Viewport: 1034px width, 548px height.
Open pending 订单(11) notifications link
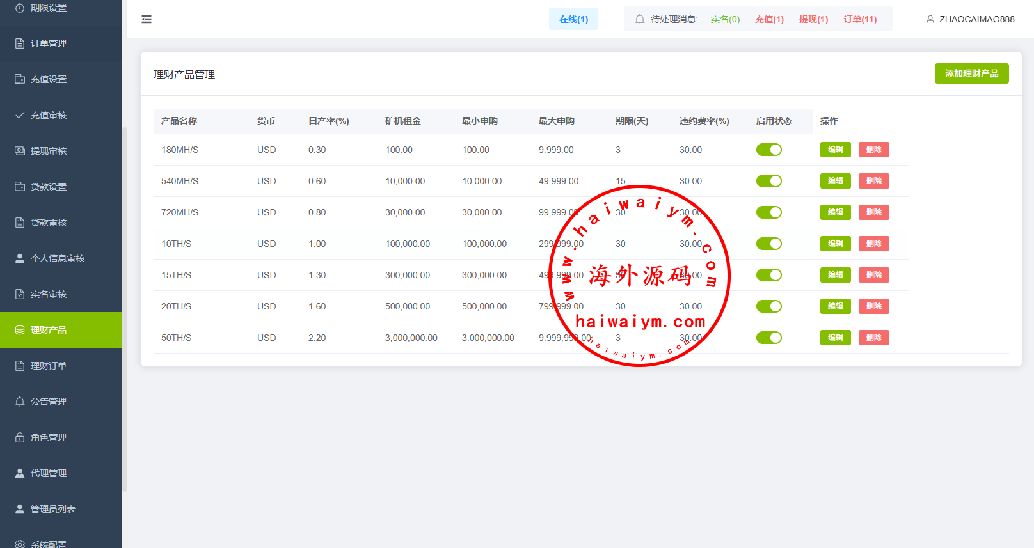[859, 19]
